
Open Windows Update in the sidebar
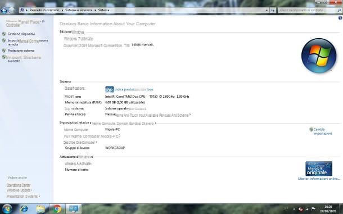pos(19,190)
